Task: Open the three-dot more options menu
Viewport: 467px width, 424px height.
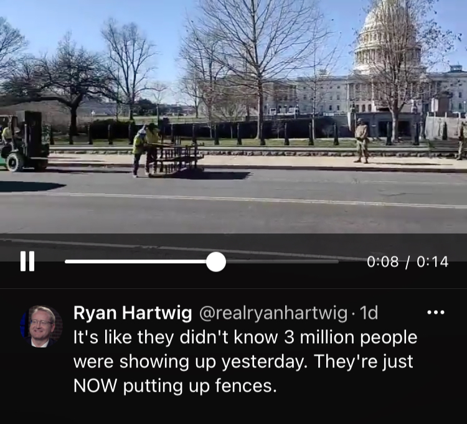Action: [436, 313]
